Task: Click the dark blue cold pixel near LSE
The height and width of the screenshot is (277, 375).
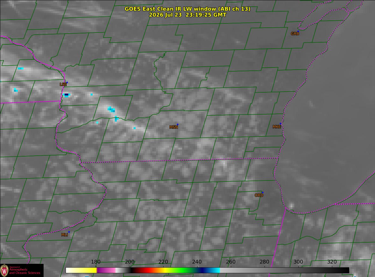Action: (66, 94)
